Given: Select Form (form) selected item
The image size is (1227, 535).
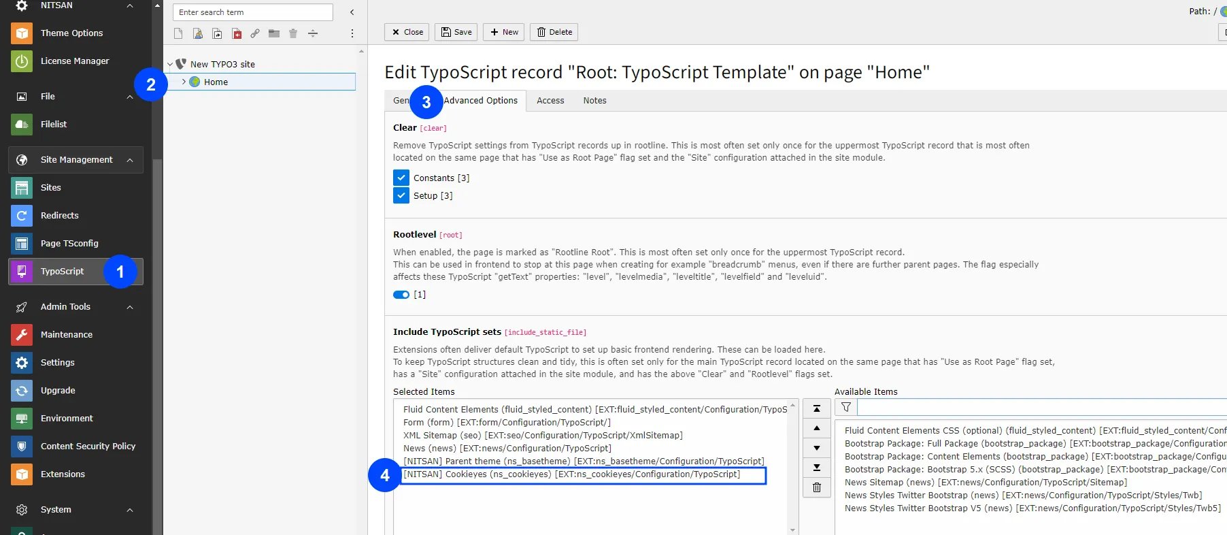Looking at the screenshot, I should pos(507,423).
